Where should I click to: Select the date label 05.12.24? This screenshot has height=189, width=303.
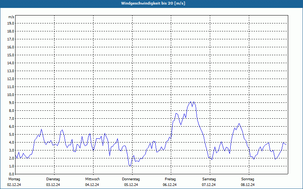pos(131,185)
